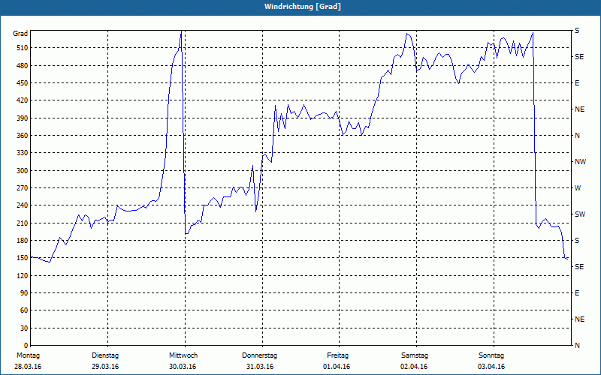Click the 'E' compass label level with 450

pyautogui.click(x=577, y=83)
